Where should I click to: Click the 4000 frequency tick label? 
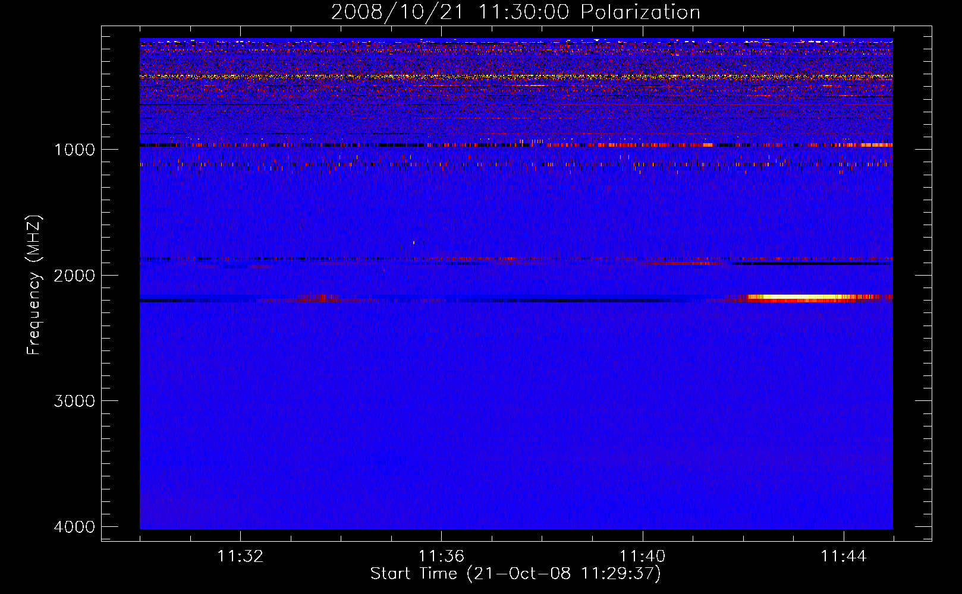[x=74, y=527]
